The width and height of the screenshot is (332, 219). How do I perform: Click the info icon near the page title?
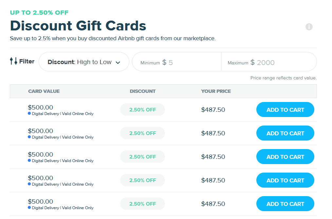click(309, 27)
